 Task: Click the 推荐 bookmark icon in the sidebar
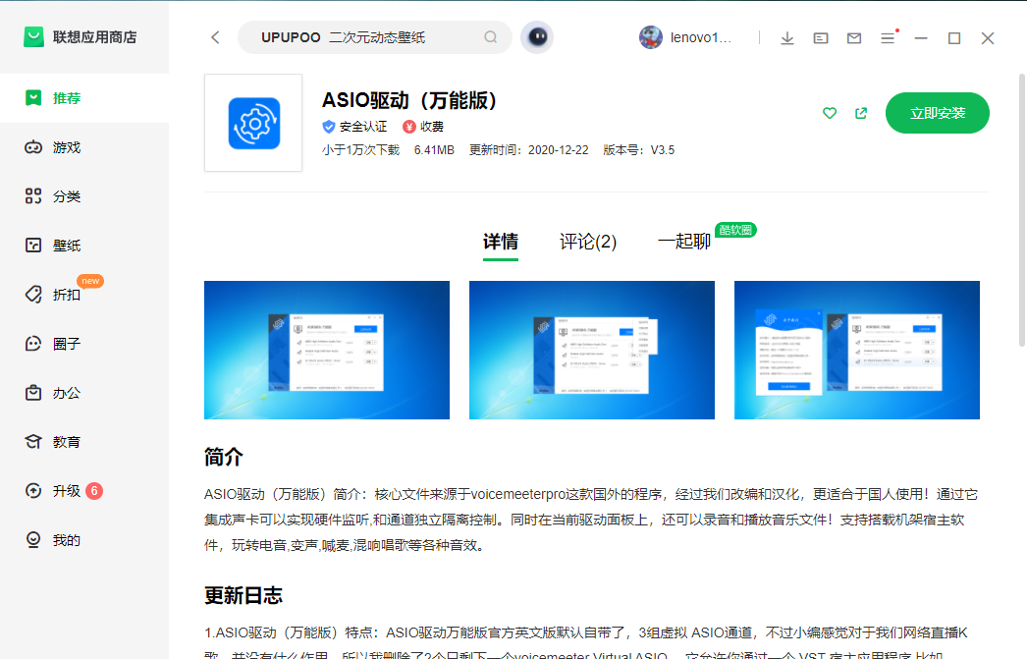[33, 98]
